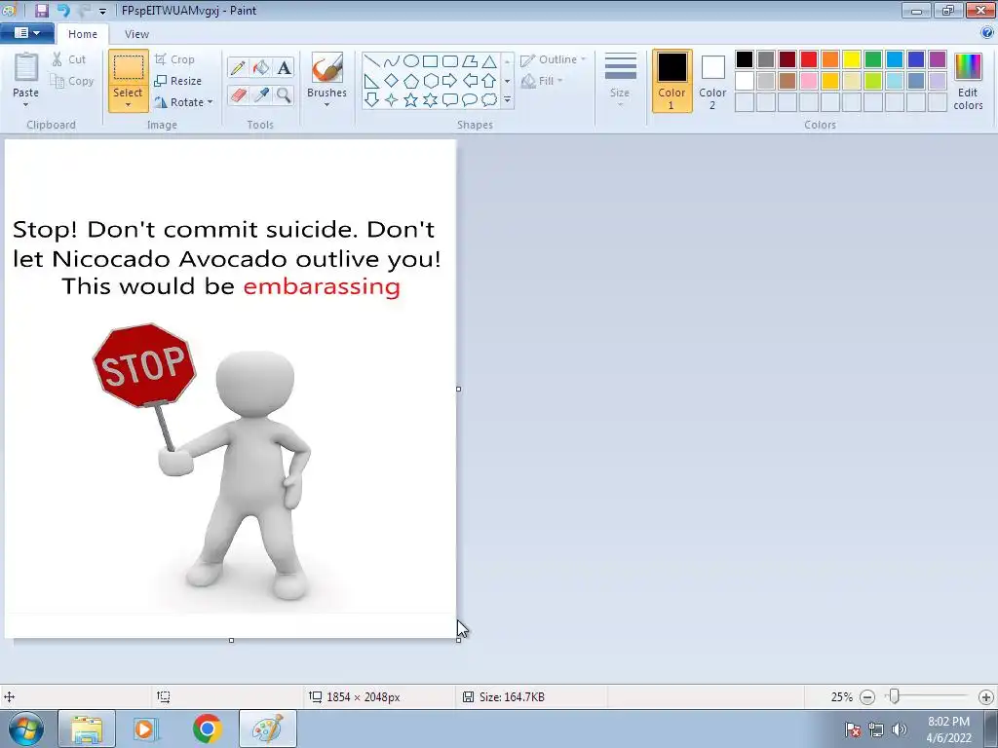Click the Edit colors button

click(x=968, y=82)
